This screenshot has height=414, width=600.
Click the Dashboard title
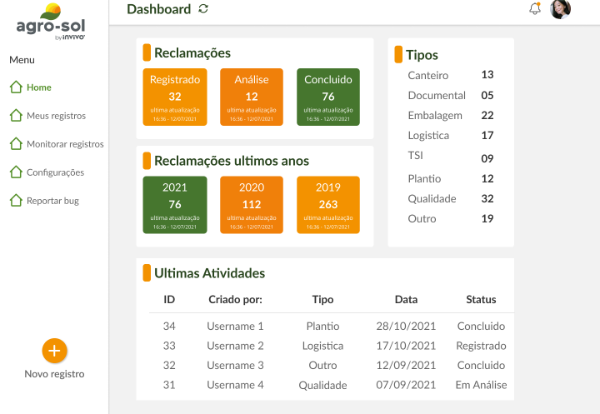(x=159, y=9)
